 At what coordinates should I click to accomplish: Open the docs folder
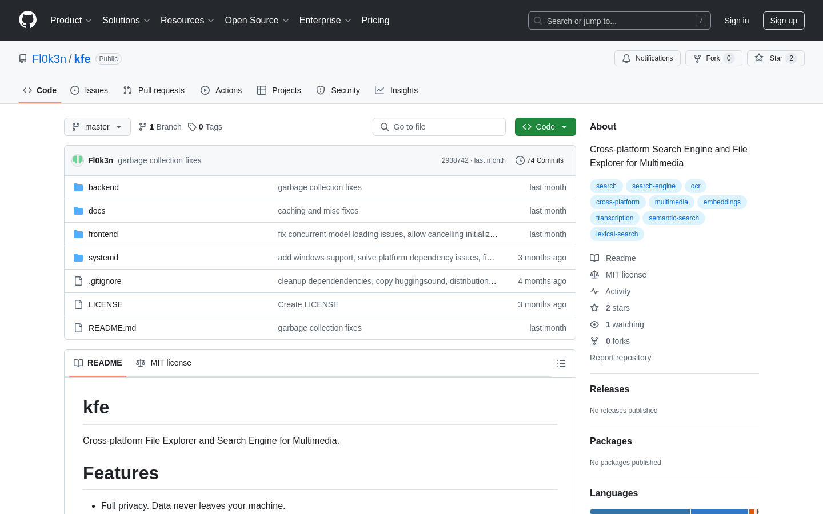point(97,211)
